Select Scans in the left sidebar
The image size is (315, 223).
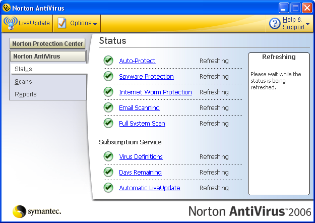[23, 82]
